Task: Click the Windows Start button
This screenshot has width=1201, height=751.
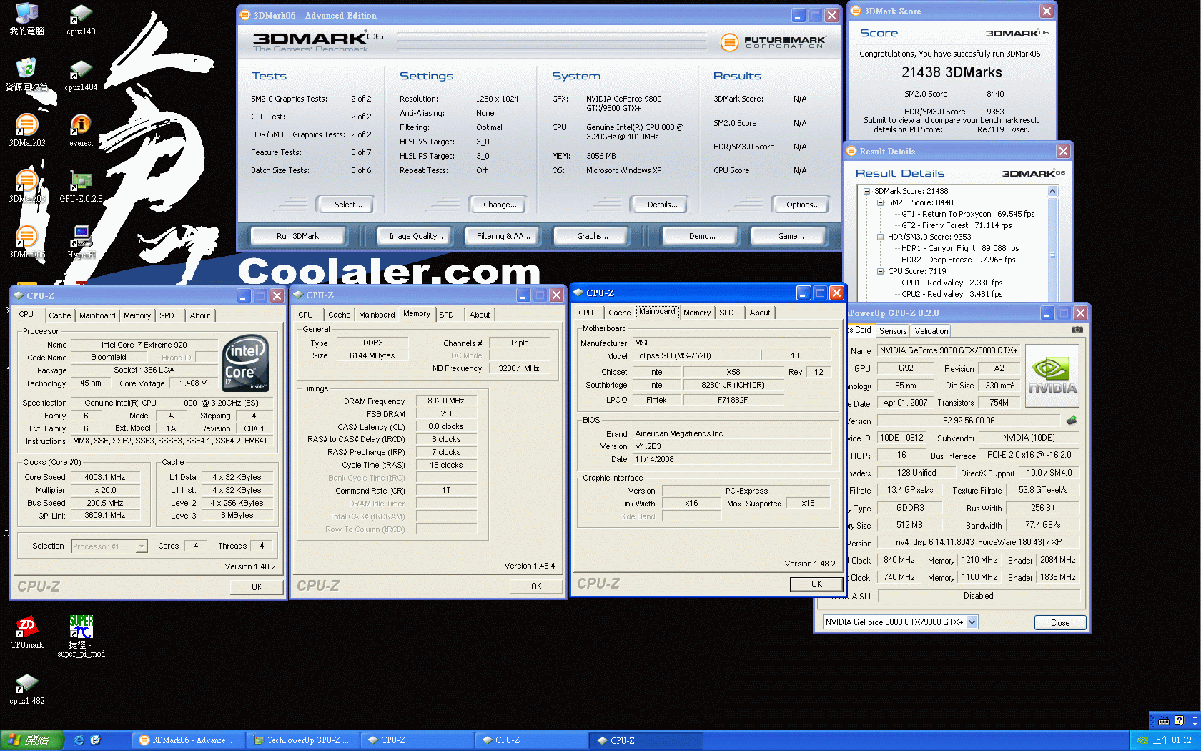Action: (32, 740)
